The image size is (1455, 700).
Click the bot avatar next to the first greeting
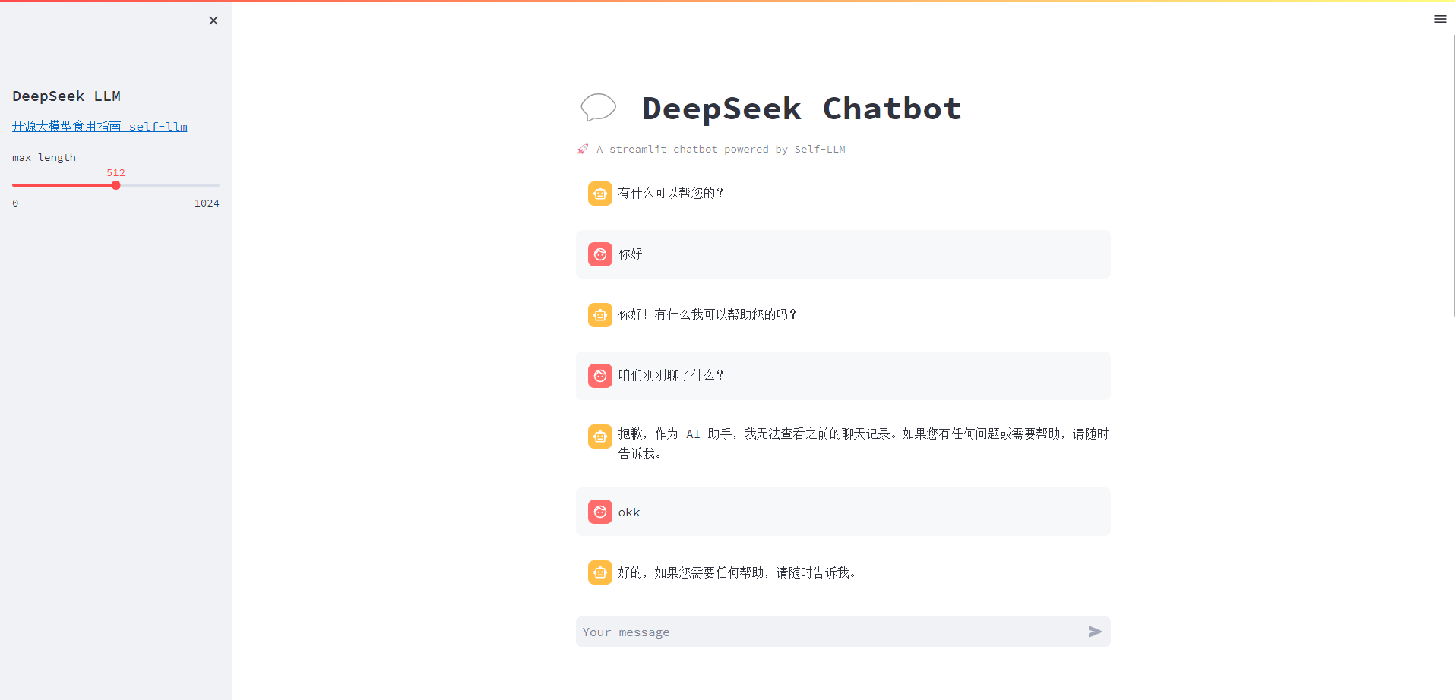[599, 194]
